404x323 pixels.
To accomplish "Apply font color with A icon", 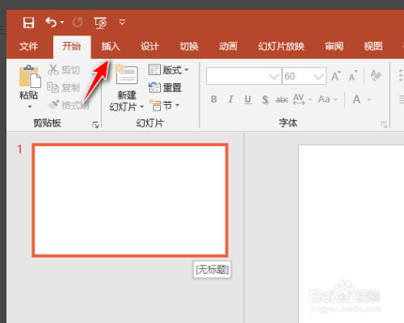I will (357, 99).
